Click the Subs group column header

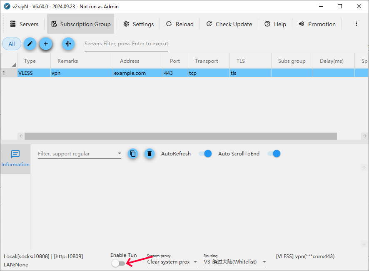(x=292, y=61)
